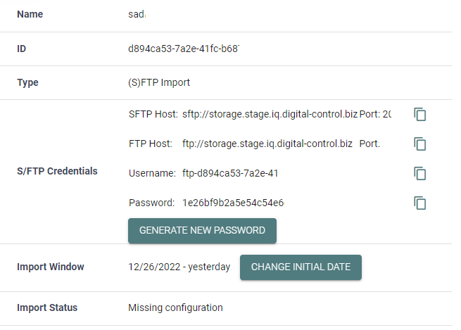Click the Generate New Password button

[x=202, y=230]
